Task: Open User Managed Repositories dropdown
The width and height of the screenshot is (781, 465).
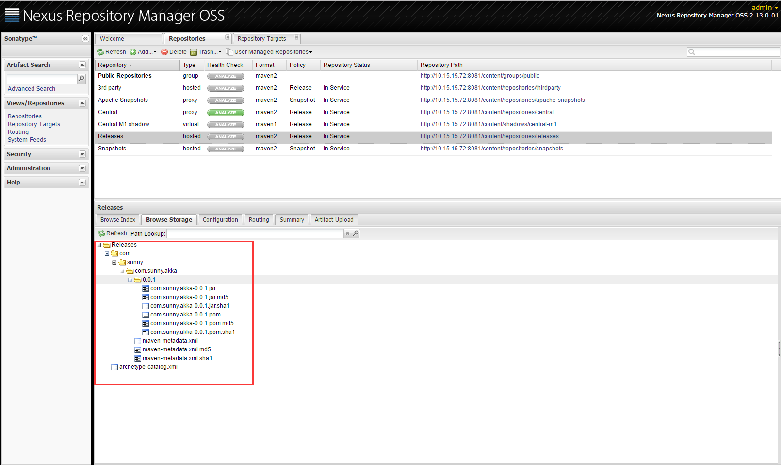Action: 269,52
